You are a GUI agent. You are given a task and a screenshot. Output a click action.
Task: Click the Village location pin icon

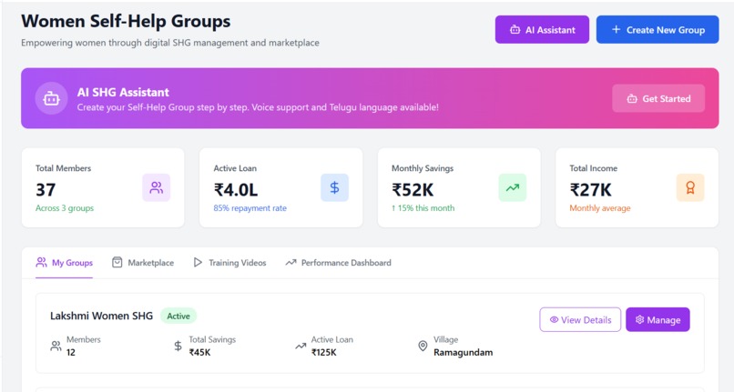423,347
